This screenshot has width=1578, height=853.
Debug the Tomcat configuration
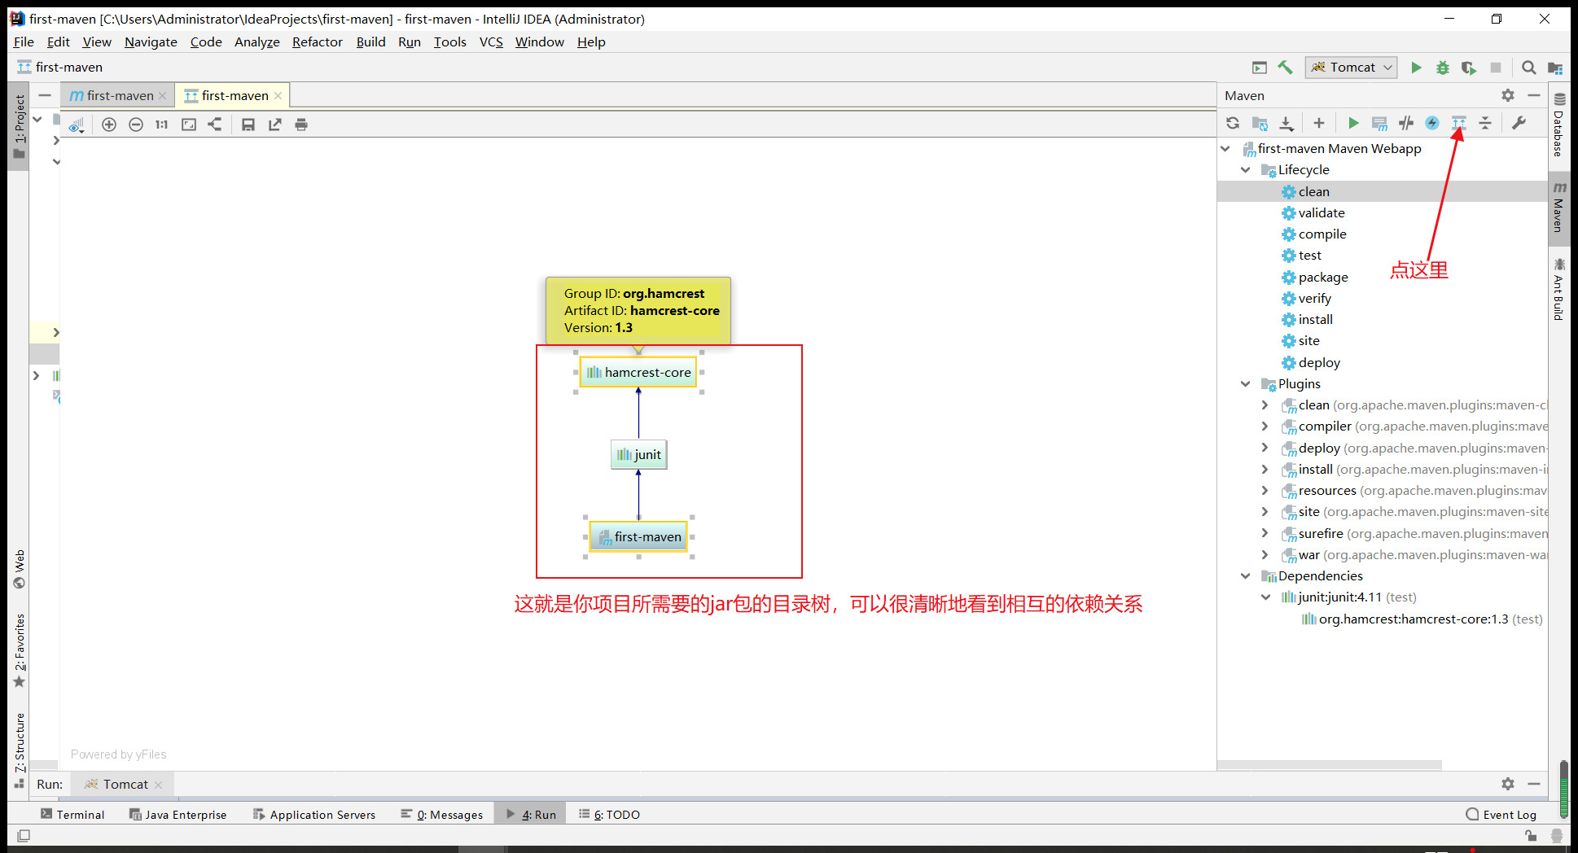click(x=1442, y=68)
